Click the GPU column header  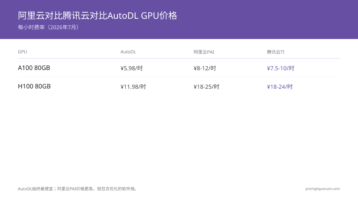[22, 52]
